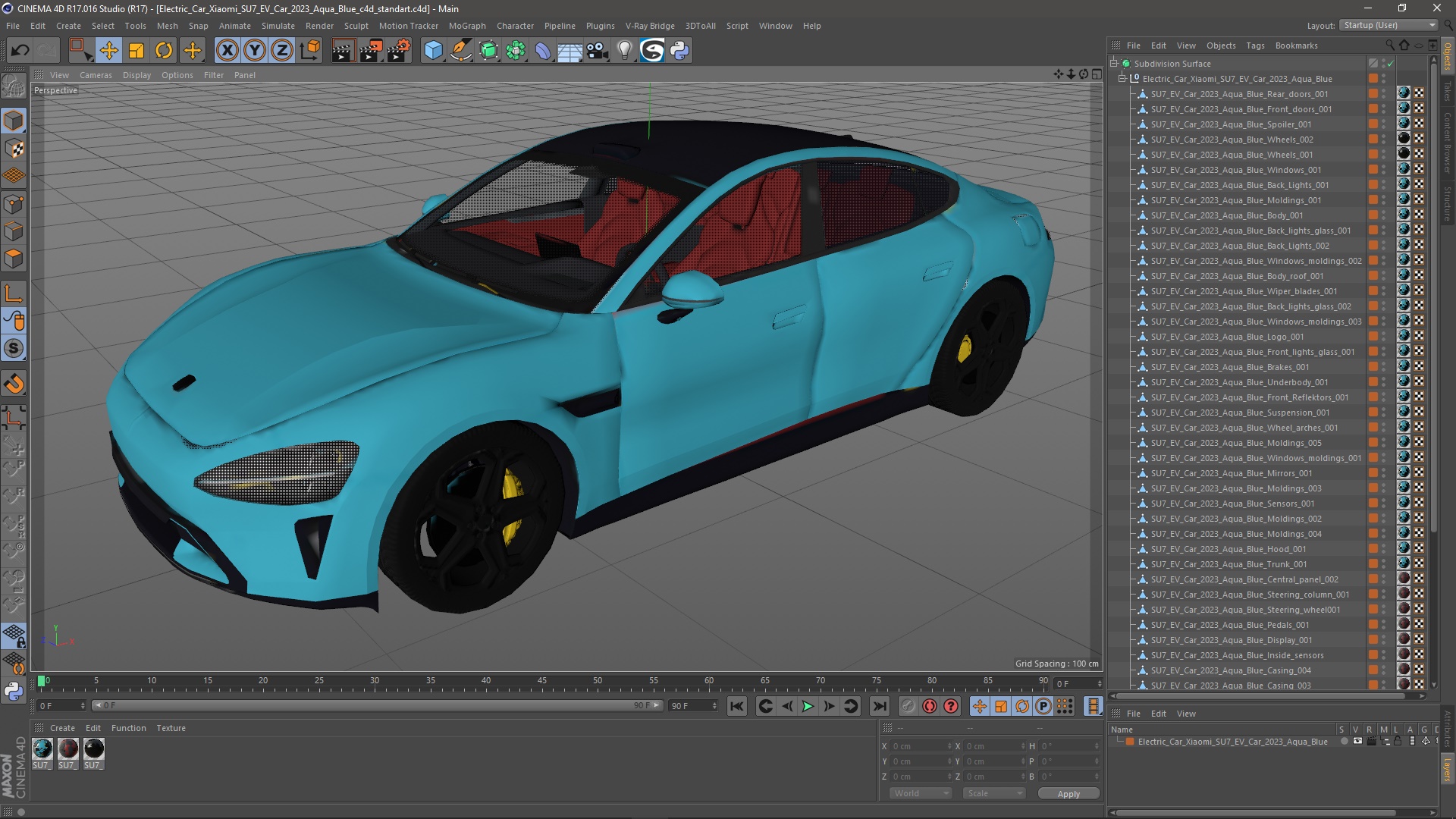Screen dimensions: 1456x819
Task: Toggle visibility dots of Logo_001 object
Action: pyautogui.click(x=1384, y=337)
